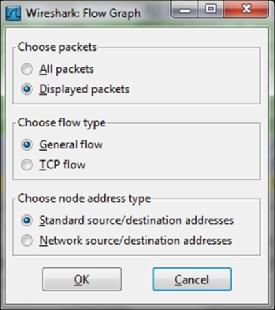The height and width of the screenshot is (310, 275).
Task: Click the 'TCP flow' label text
Action: click(63, 165)
